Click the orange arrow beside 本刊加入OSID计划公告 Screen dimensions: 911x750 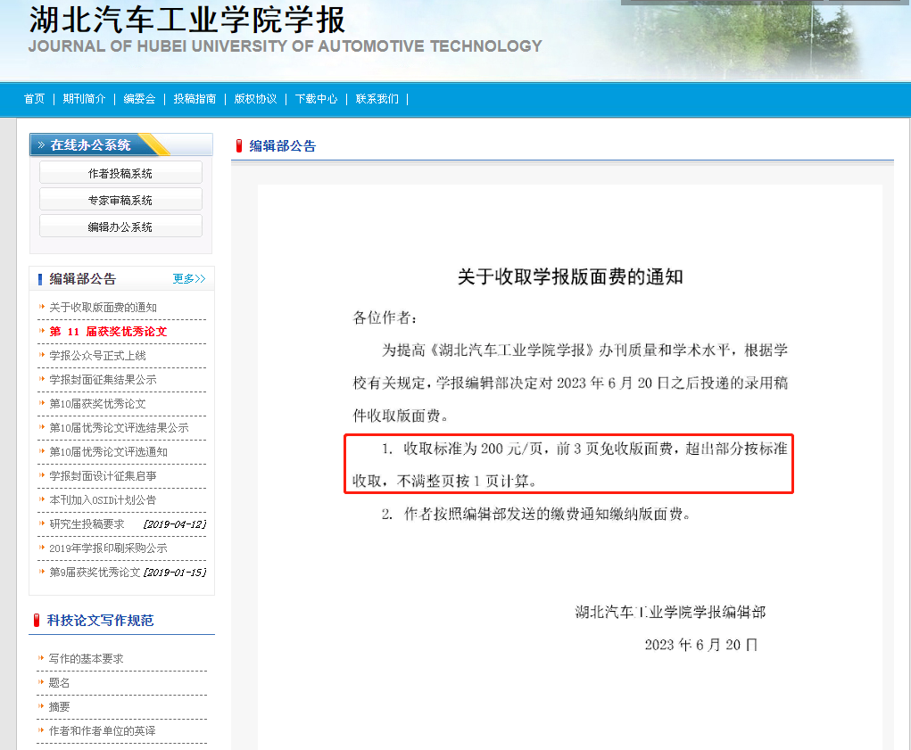click(x=42, y=499)
